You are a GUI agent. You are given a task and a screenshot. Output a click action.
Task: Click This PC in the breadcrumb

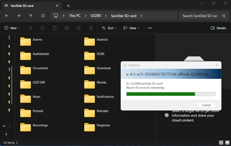pyautogui.click(x=74, y=16)
